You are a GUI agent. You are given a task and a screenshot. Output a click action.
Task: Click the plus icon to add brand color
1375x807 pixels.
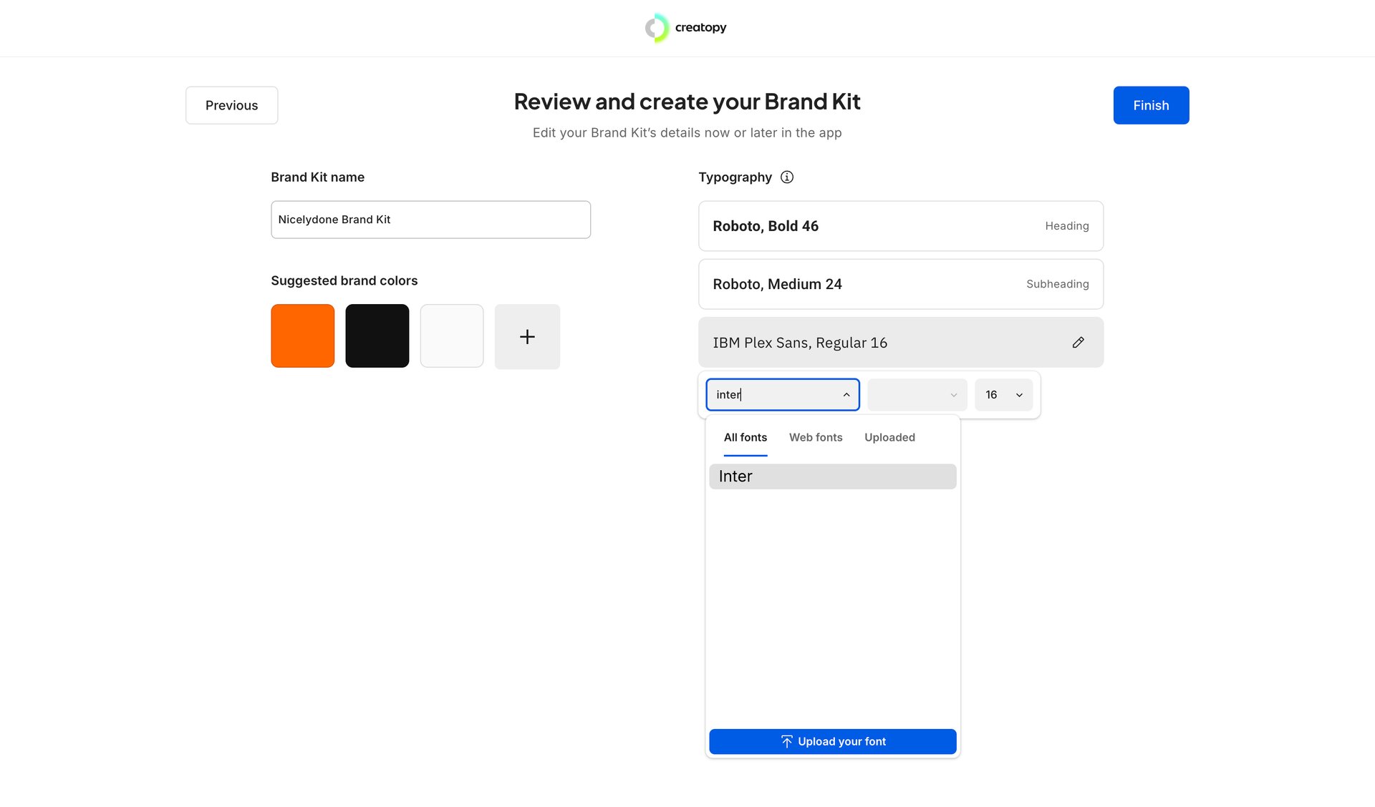click(x=527, y=337)
